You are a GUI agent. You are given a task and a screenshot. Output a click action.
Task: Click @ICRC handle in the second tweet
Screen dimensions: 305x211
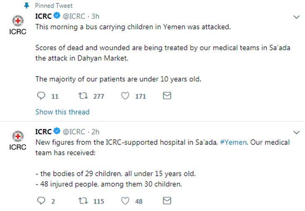73,132
